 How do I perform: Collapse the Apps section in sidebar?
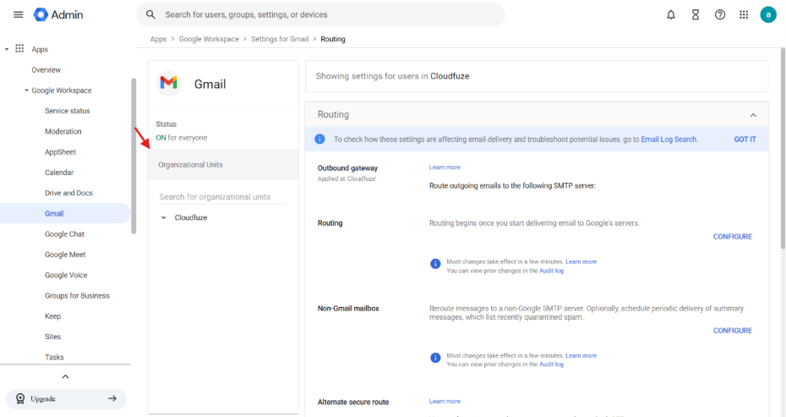pos(7,49)
